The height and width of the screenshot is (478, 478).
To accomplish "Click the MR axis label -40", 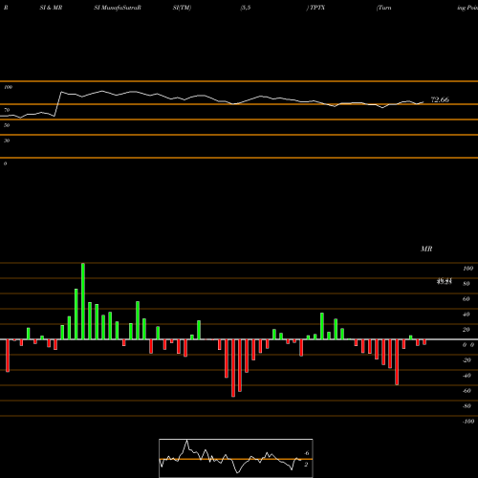I will [x=467, y=376].
